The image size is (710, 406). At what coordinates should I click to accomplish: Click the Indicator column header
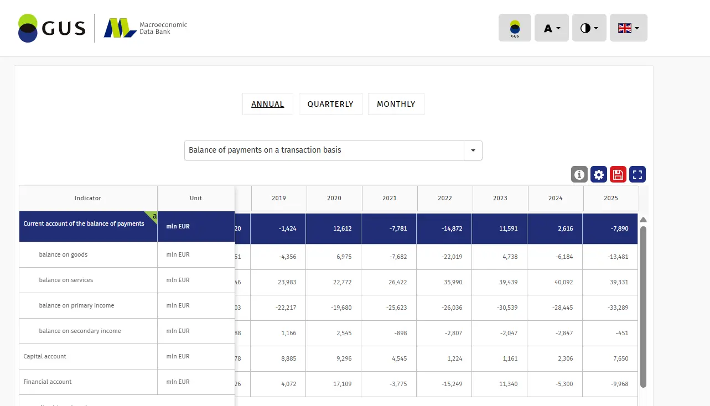pos(88,198)
